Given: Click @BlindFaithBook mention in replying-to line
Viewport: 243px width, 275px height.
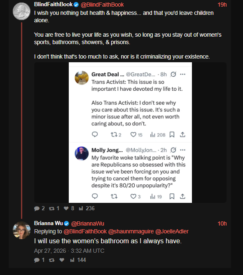Looking at the screenshot, I should (85, 231).
